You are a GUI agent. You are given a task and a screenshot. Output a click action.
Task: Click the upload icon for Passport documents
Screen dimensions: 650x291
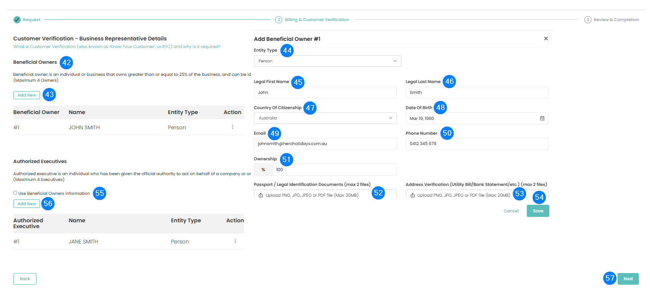pyautogui.click(x=261, y=195)
